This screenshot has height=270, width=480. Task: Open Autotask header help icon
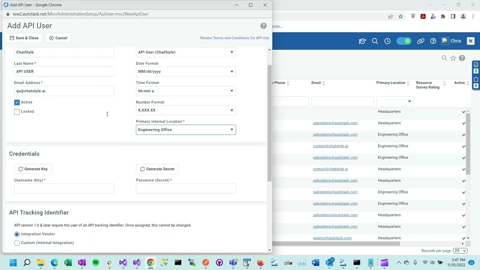click(x=433, y=41)
